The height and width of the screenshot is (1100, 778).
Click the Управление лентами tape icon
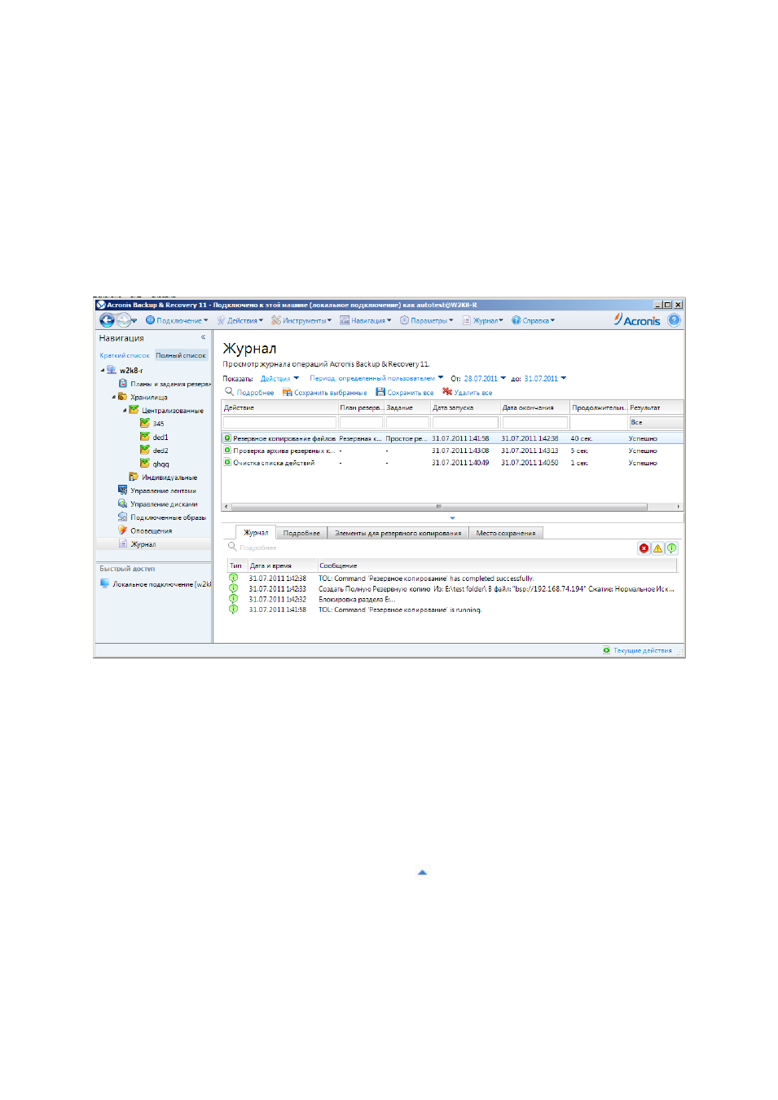coord(123,490)
